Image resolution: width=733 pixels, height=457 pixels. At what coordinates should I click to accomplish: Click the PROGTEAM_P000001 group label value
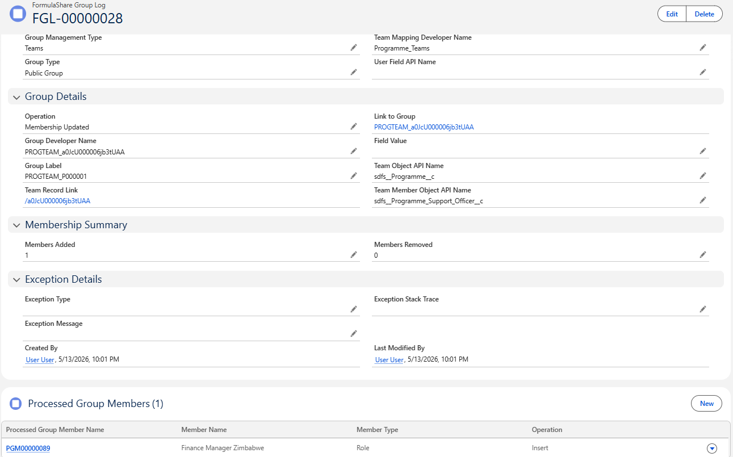(56, 177)
